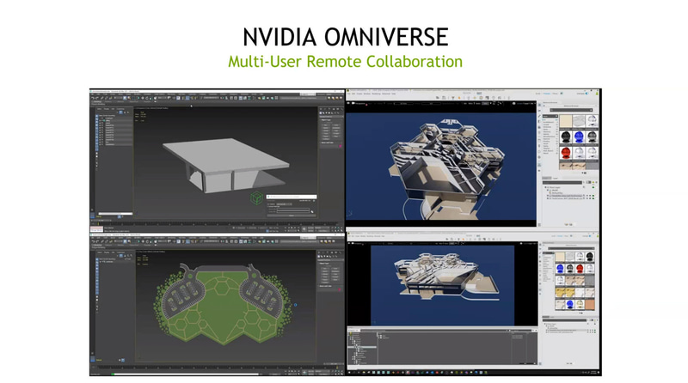Select red sphere material in bottom-right window
The width and height of the screenshot is (688, 383).
tap(580, 269)
